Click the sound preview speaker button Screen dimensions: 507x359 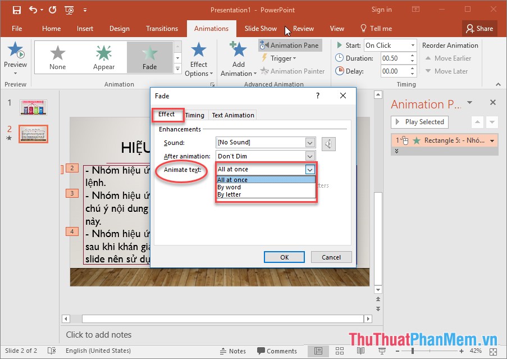[328, 143]
